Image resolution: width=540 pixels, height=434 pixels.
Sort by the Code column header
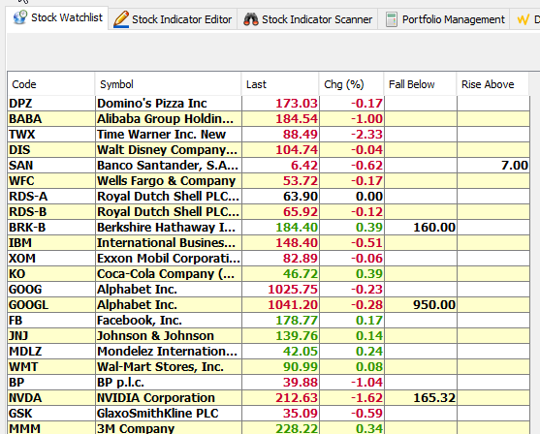point(51,84)
